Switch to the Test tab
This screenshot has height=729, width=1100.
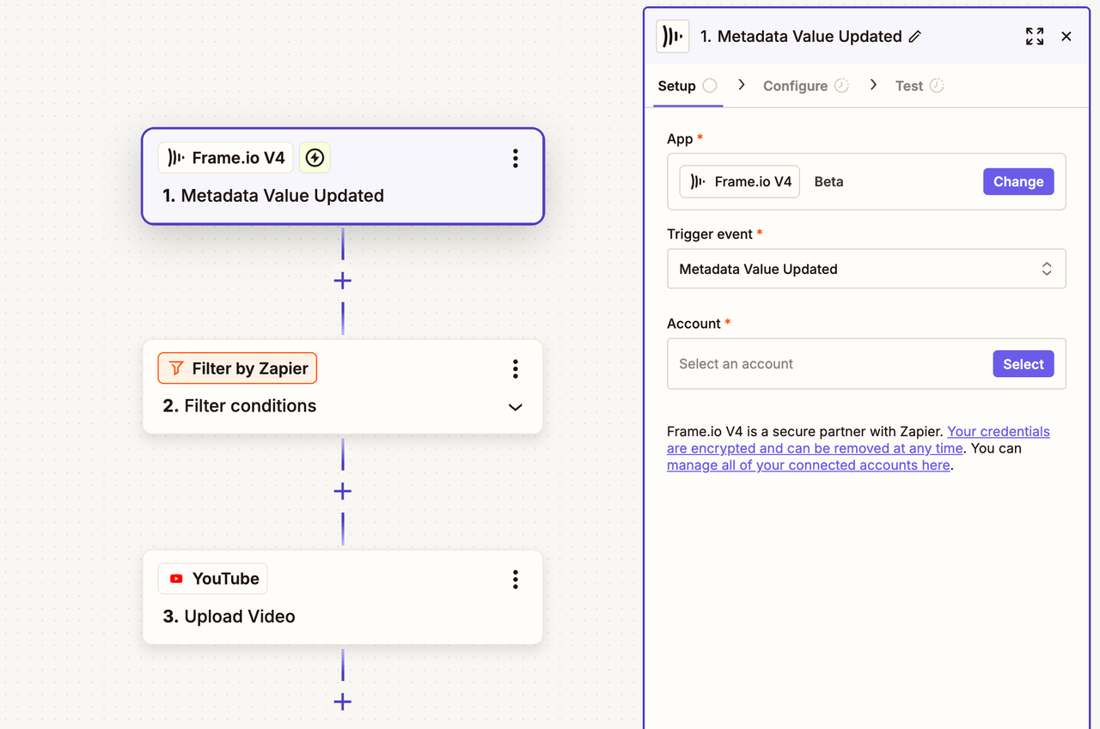click(x=909, y=86)
